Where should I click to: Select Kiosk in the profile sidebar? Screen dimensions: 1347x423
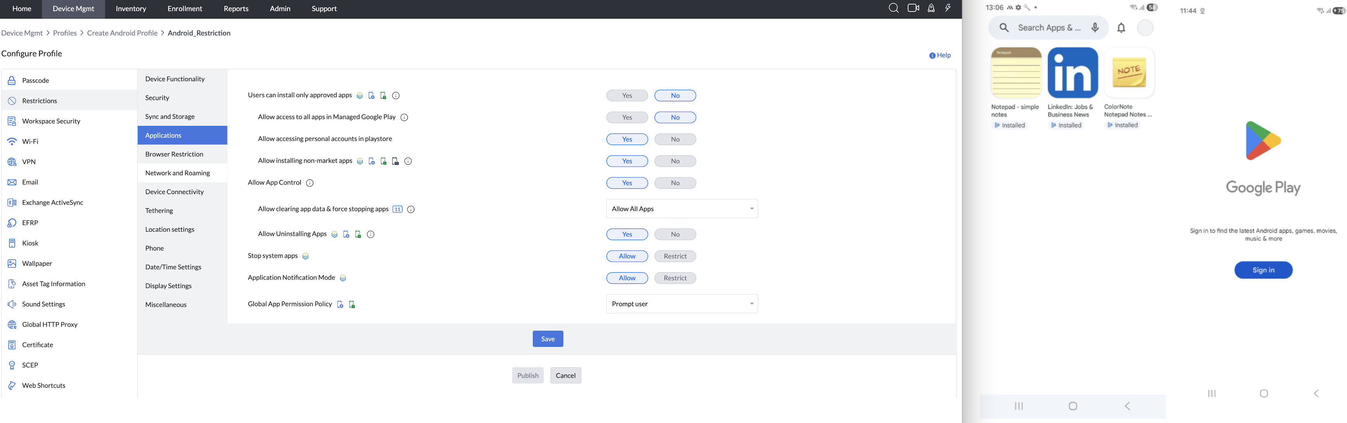(30, 243)
